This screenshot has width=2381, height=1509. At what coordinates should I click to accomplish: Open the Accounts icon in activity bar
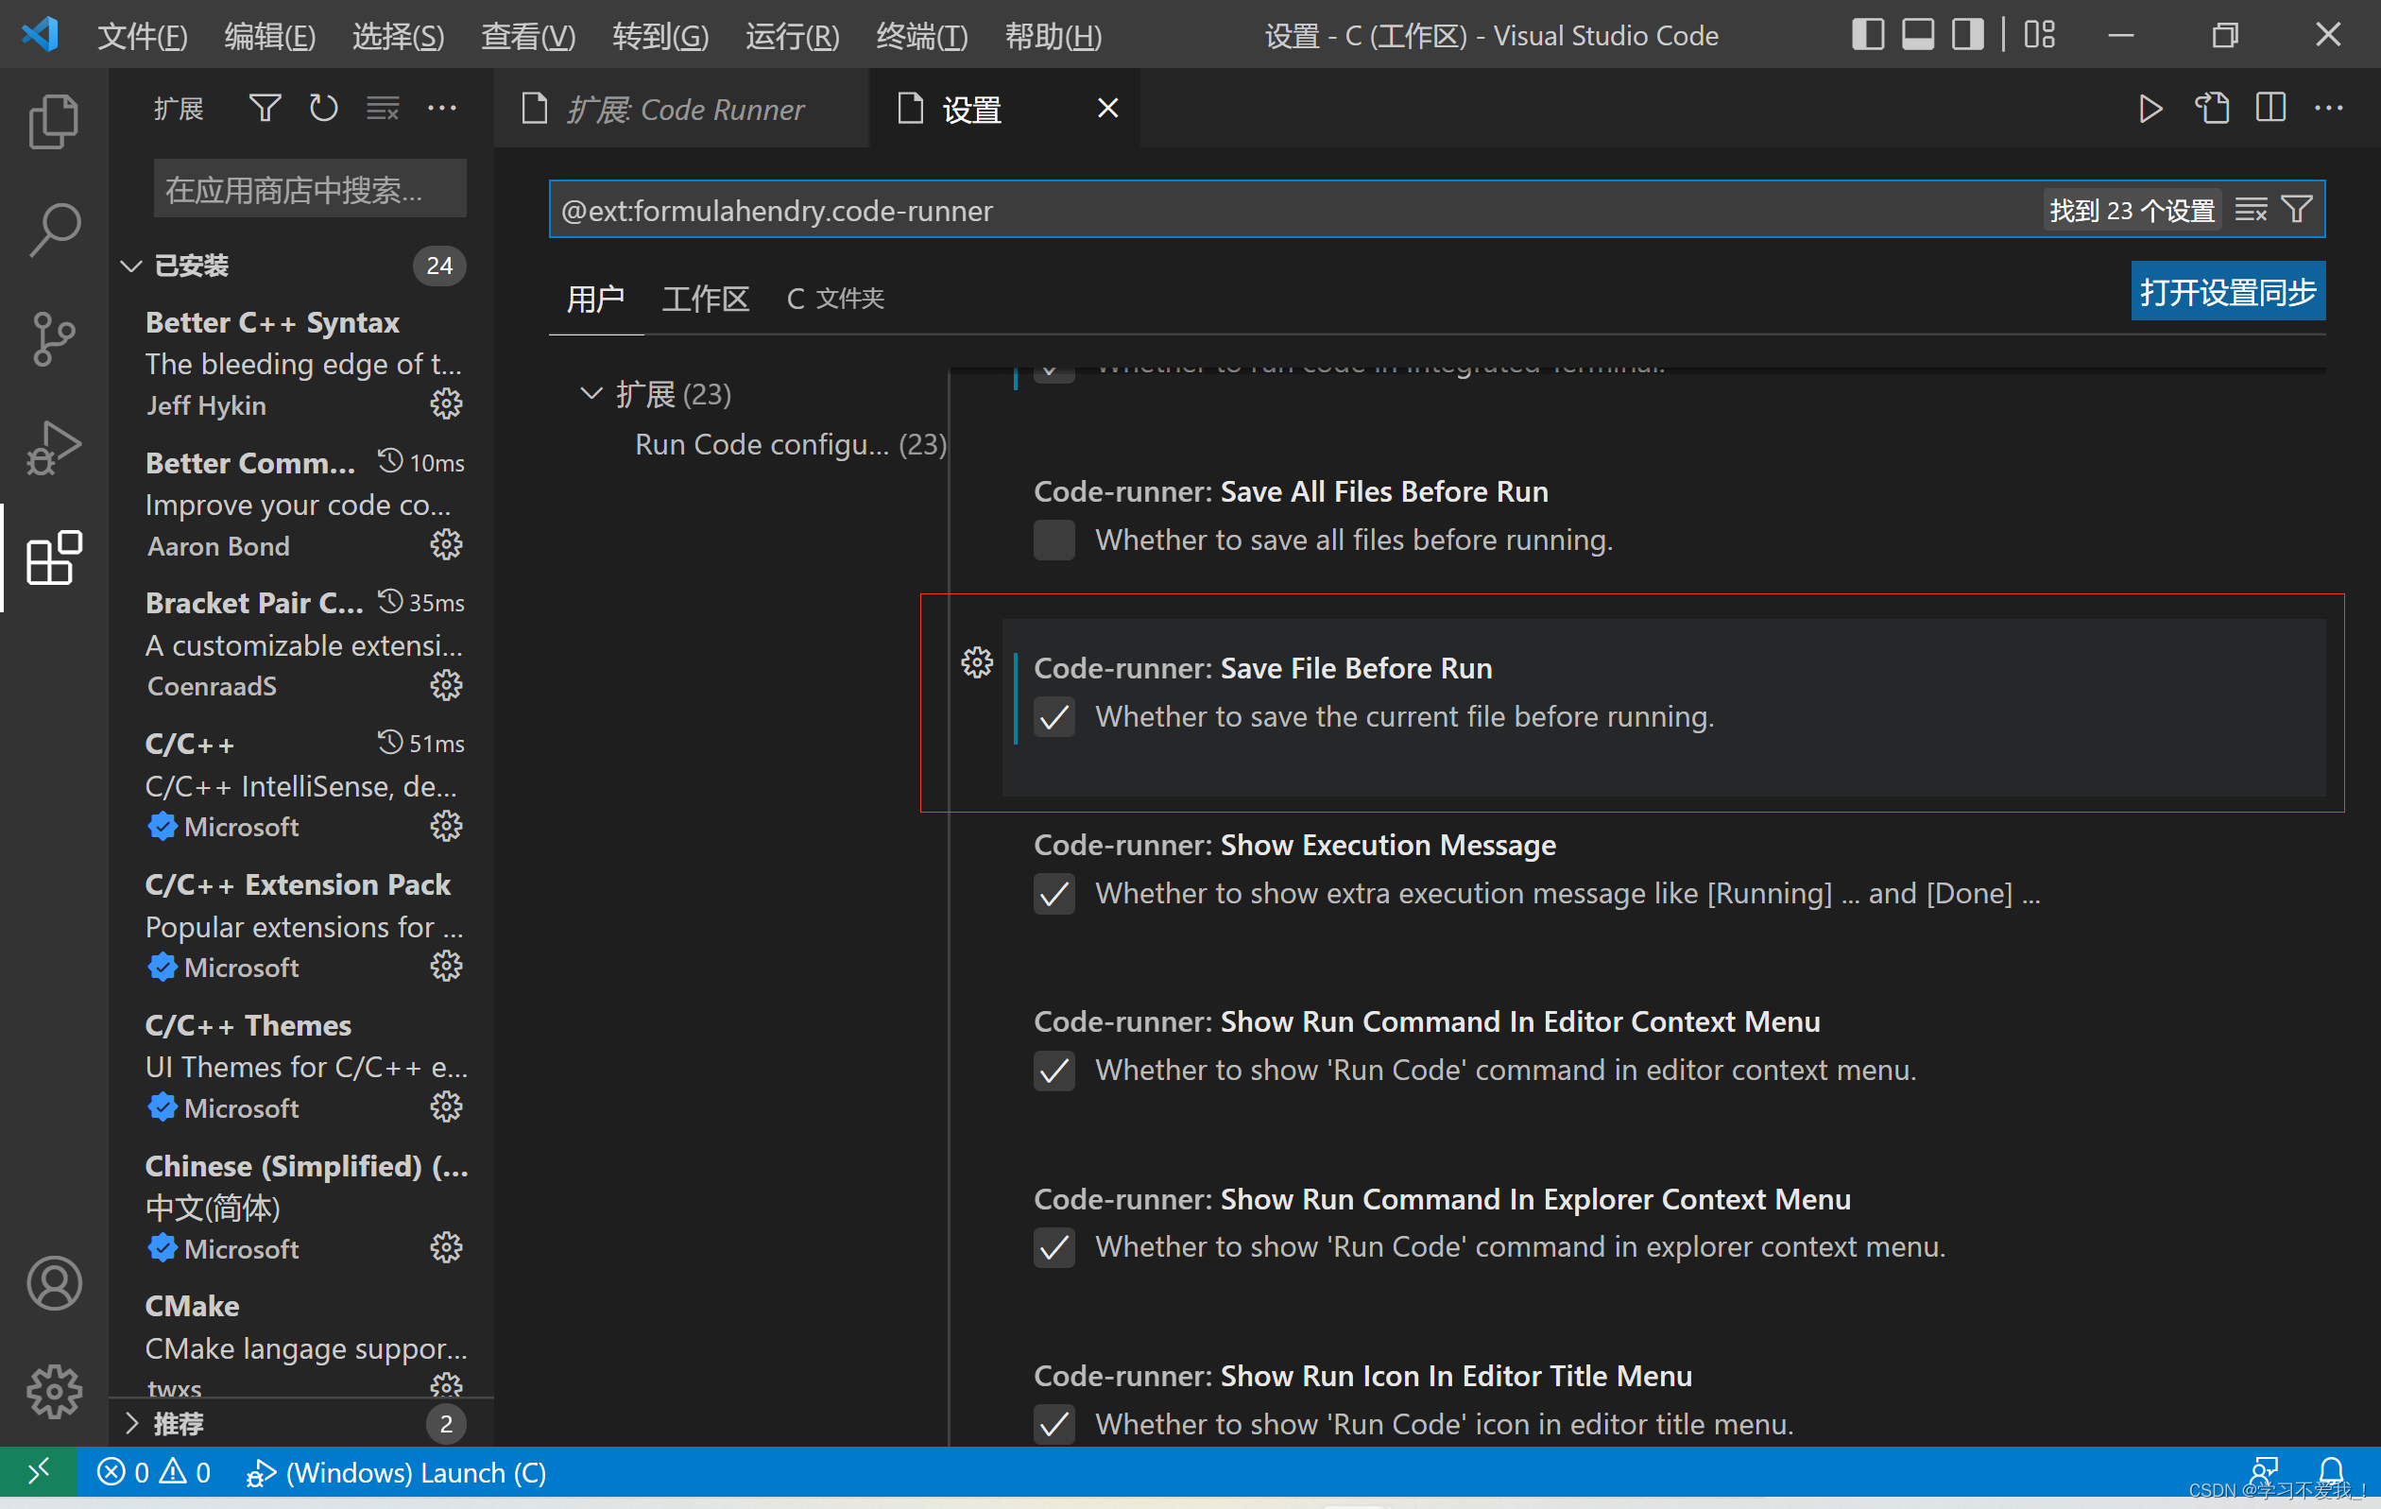coord(54,1283)
